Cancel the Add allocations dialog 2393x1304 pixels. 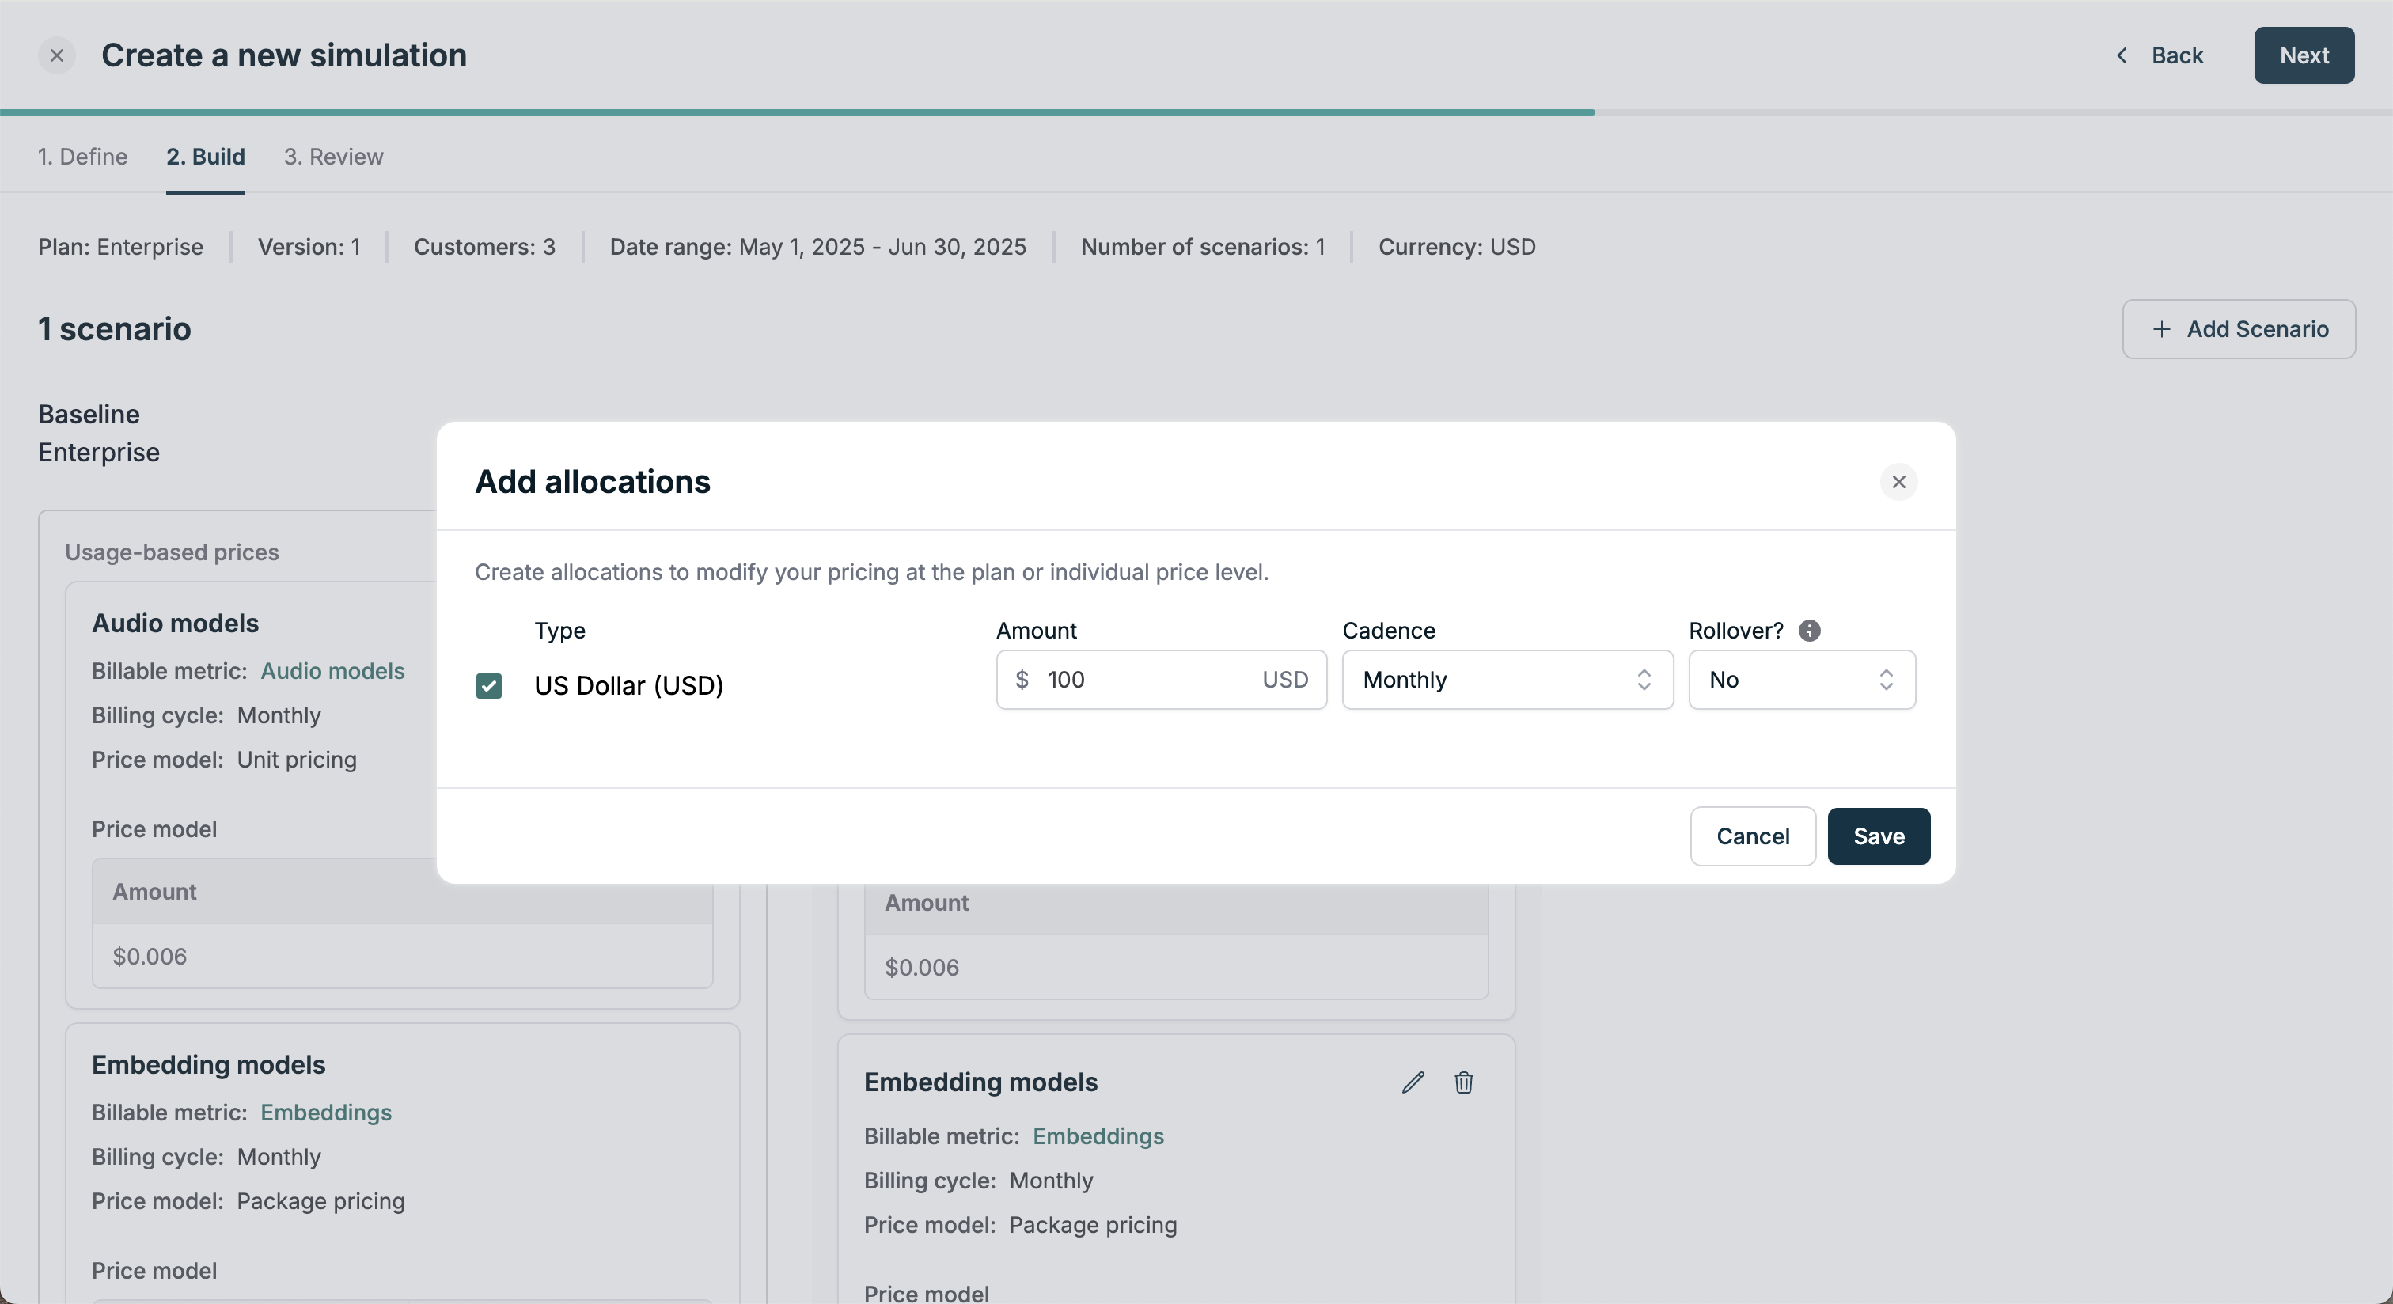tap(1752, 836)
